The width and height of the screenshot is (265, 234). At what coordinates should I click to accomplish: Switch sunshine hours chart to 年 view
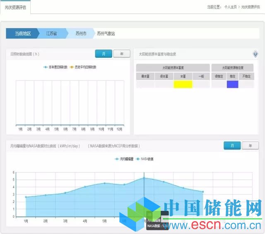121,54
